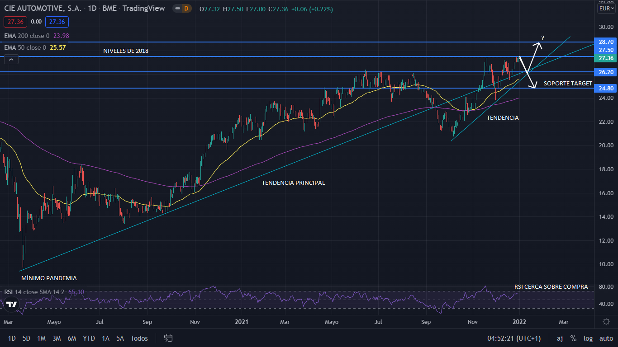618x347 pixels.
Task: Select the Todos time range
Action: click(139, 338)
